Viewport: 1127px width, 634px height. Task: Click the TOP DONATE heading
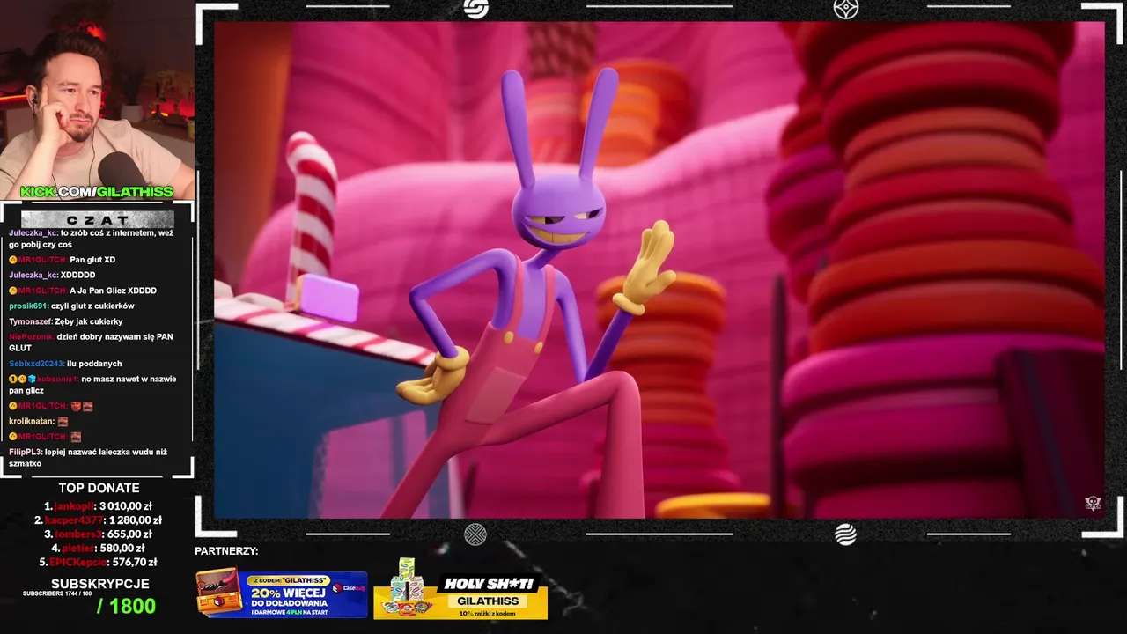[x=99, y=488]
